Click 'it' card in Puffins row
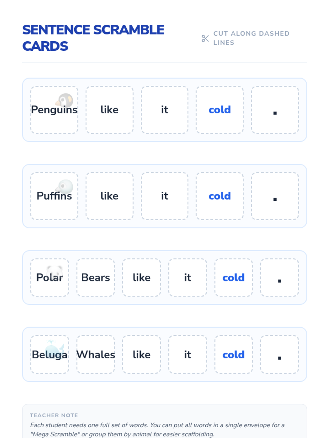The width and height of the screenshot is (329, 438). (164, 196)
